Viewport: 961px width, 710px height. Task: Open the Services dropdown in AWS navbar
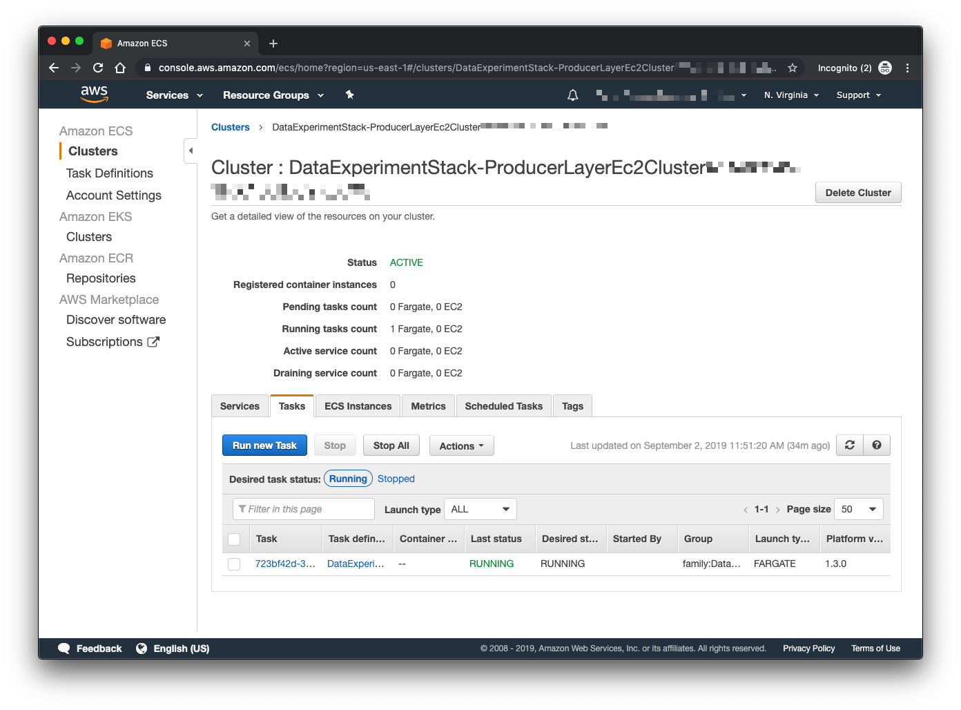175,95
